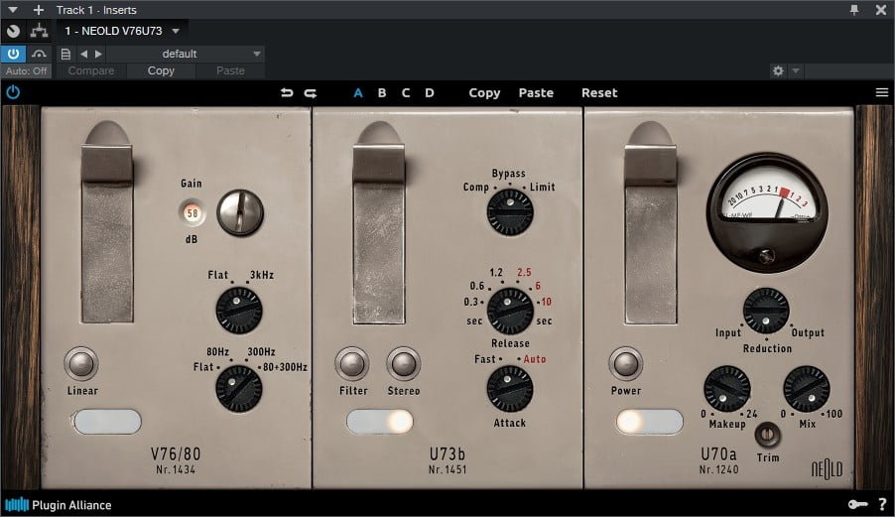Click the Input/Reduction/Output meter knob

tap(766, 311)
